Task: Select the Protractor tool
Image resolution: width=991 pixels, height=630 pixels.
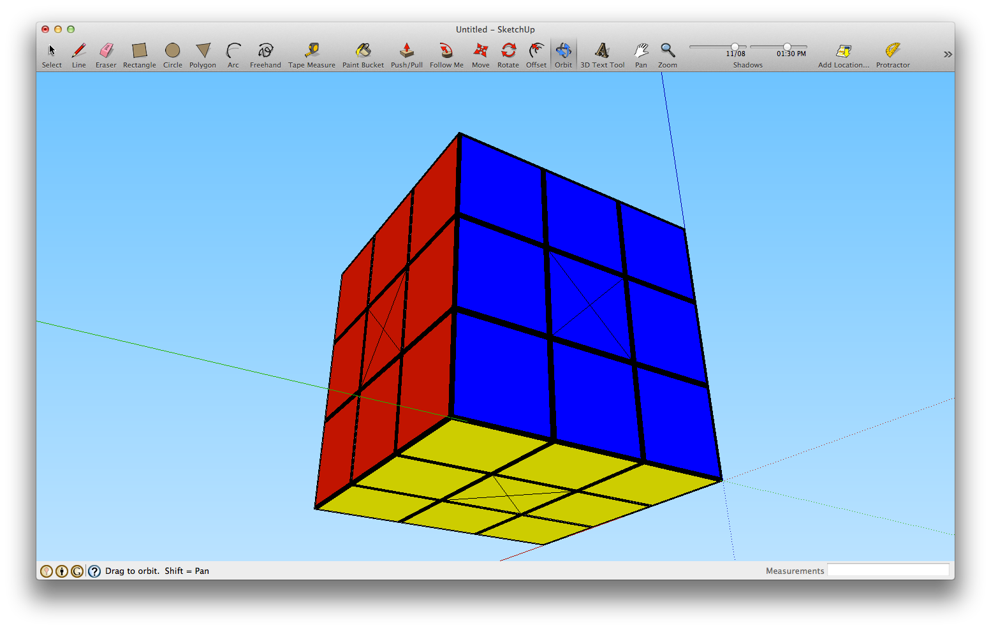Action: click(x=892, y=51)
